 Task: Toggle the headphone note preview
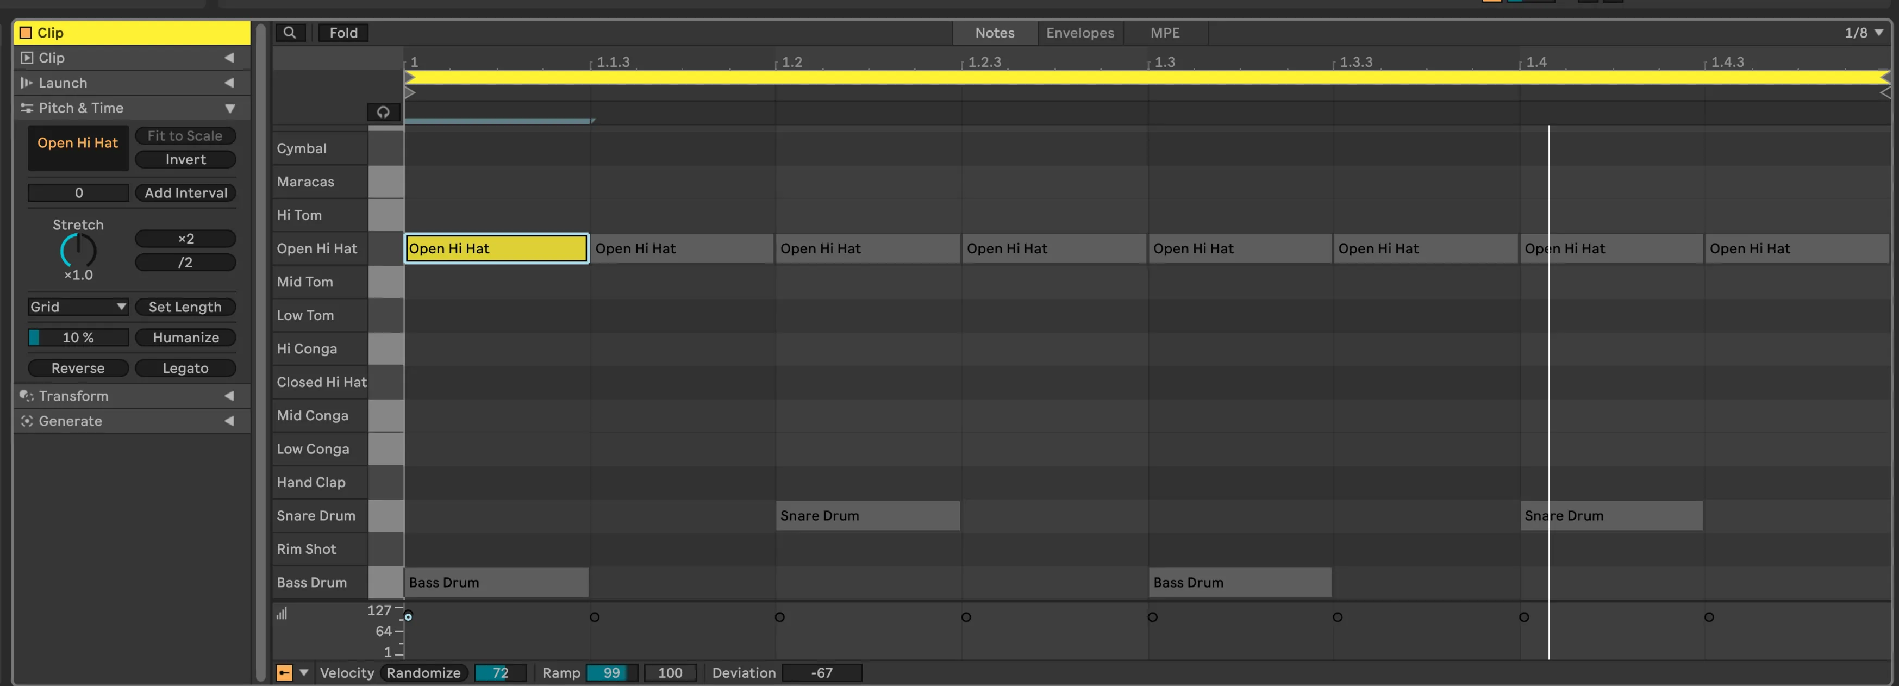tap(383, 112)
